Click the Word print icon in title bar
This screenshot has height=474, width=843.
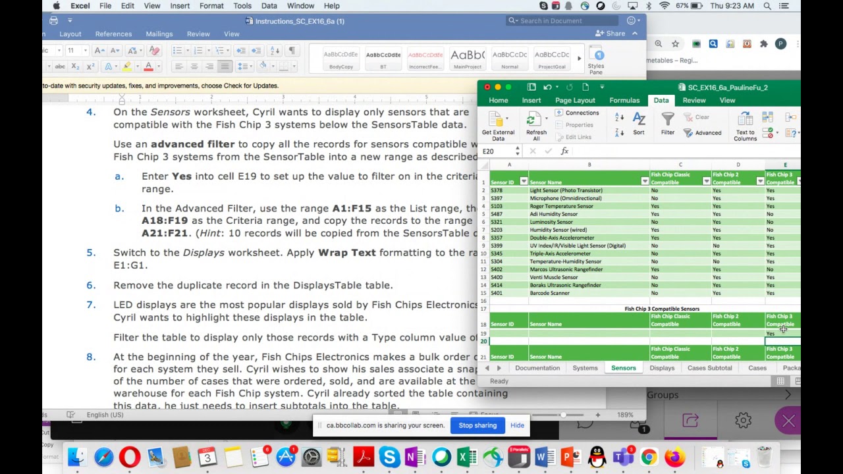click(x=53, y=21)
